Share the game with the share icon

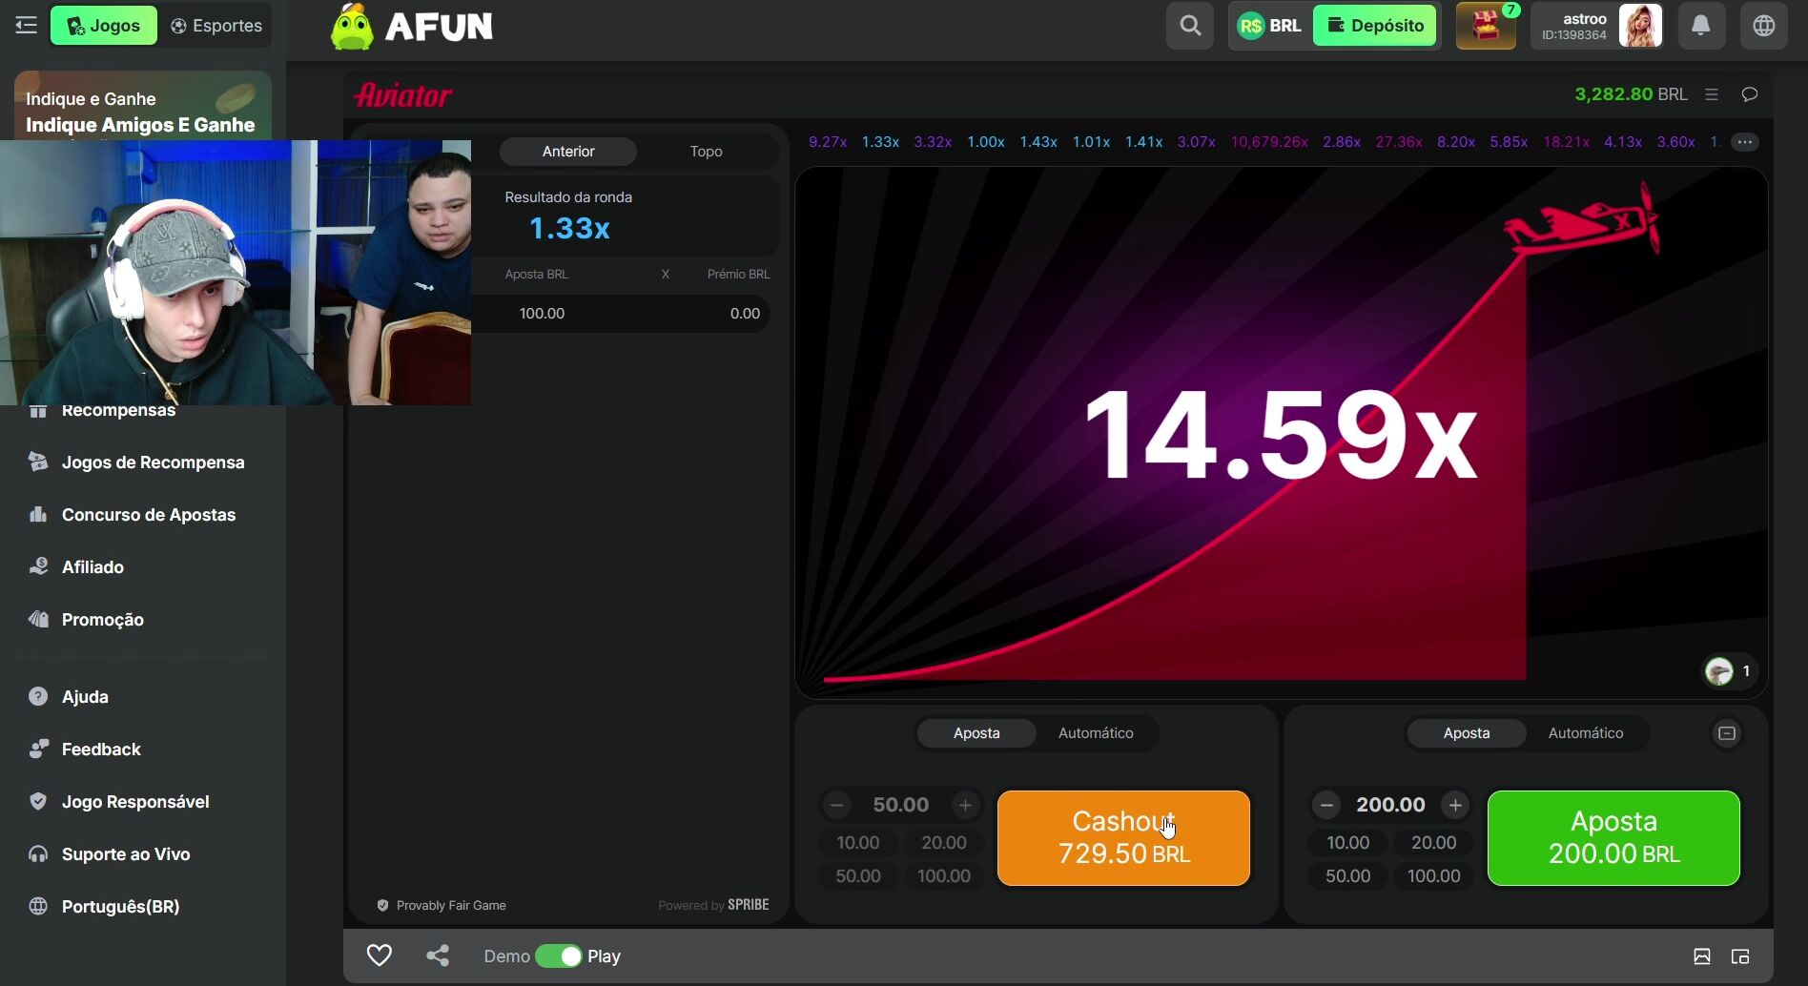[x=438, y=955]
